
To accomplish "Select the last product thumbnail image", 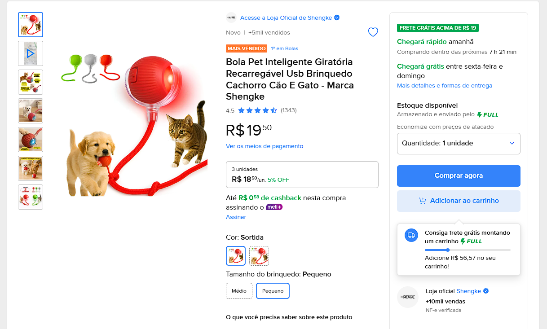I will pos(31,197).
